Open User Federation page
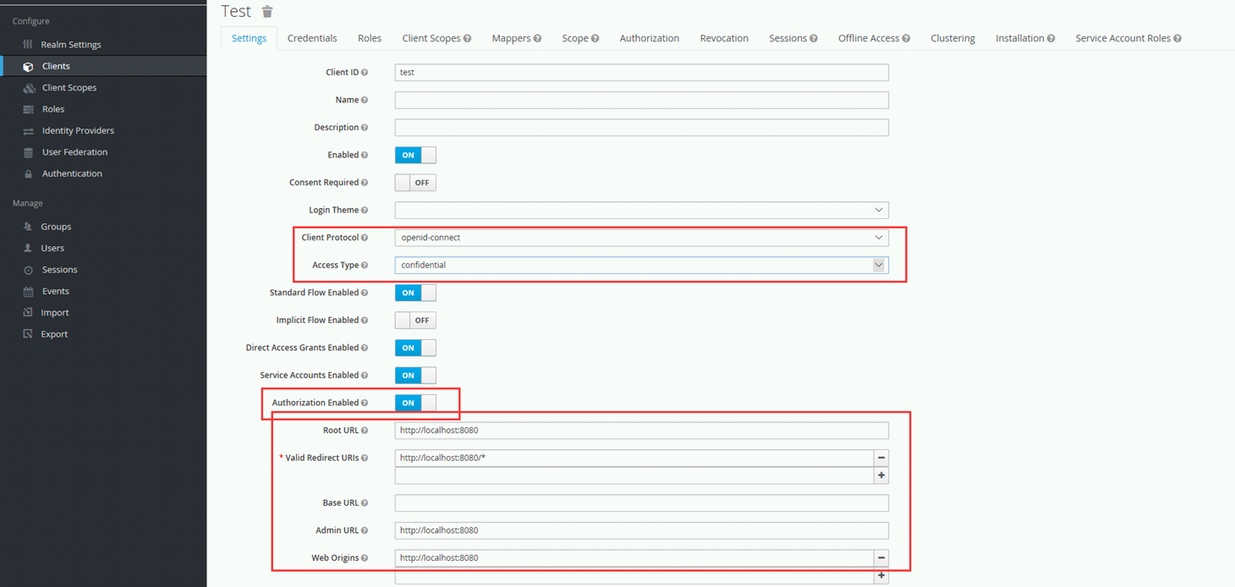This screenshot has height=587, width=1235. click(74, 152)
